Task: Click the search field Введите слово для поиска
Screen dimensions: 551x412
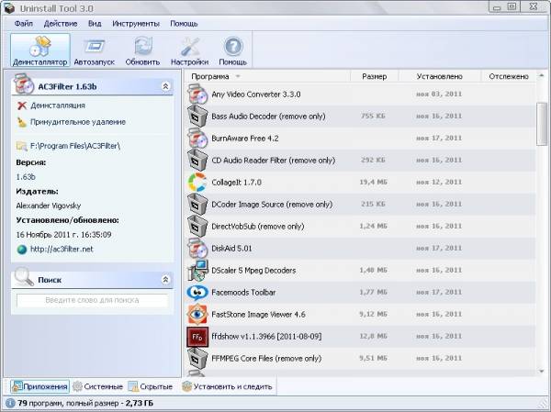Action: [x=92, y=300]
